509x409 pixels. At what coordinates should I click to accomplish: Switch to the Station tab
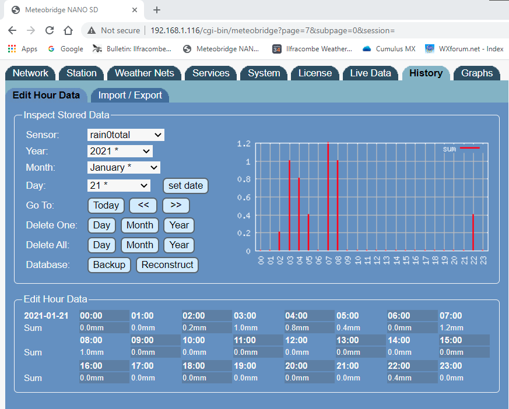coord(82,73)
